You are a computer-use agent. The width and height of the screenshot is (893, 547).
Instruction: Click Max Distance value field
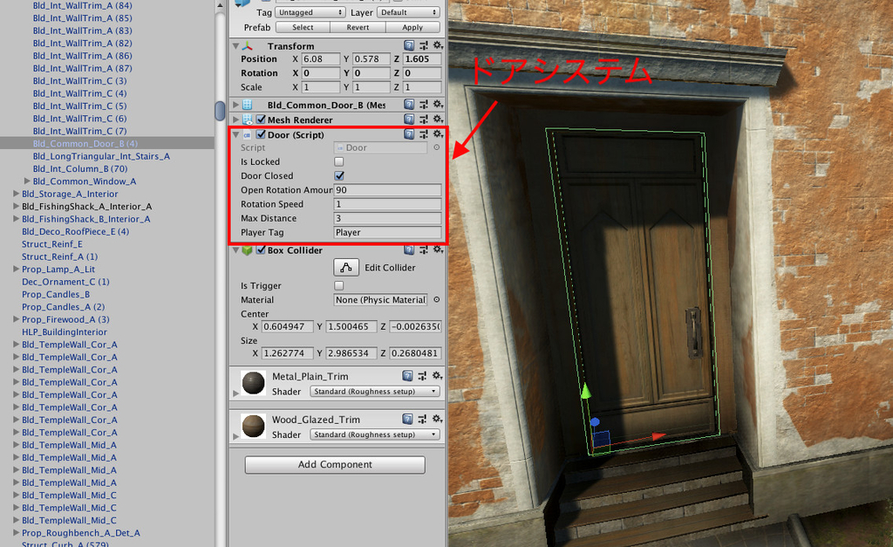click(387, 218)
